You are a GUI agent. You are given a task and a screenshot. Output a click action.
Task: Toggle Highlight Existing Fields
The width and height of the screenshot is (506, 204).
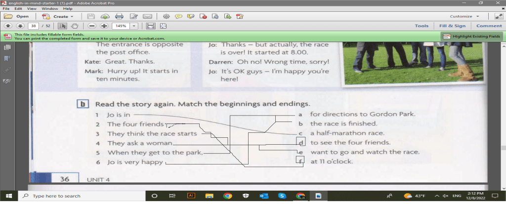point(471,37)
